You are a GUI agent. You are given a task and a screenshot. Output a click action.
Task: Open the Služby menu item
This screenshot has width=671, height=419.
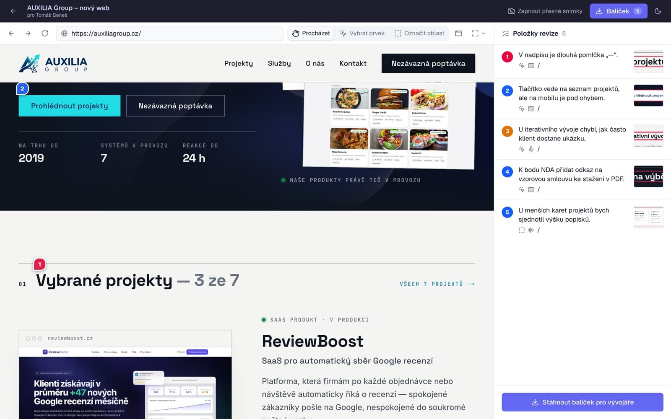tap(279, 63)
